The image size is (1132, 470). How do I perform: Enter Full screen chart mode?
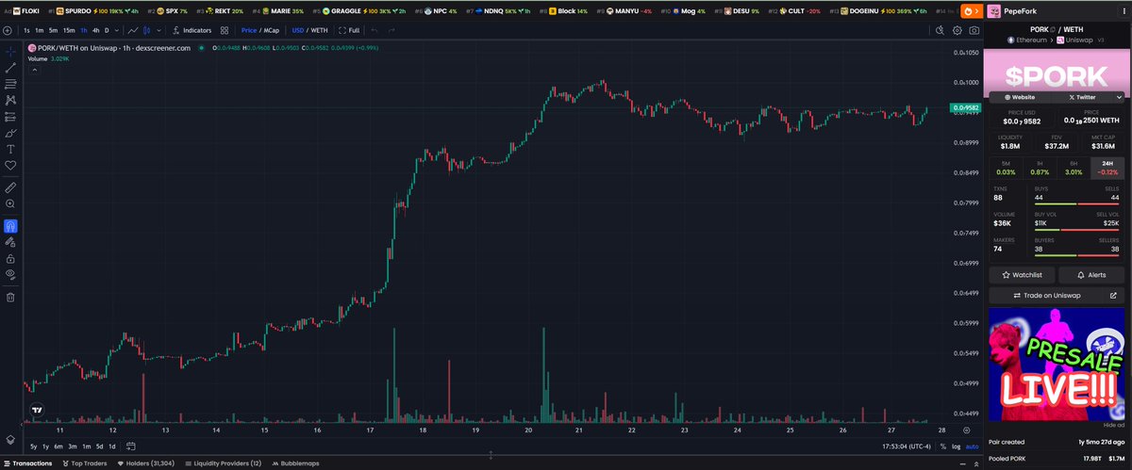(348, 30)
